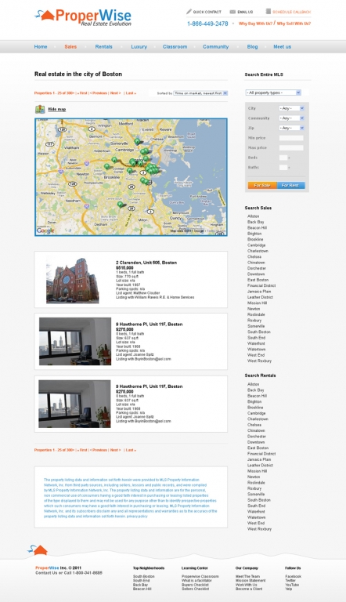Click the For Rent button

pos(290,185)
